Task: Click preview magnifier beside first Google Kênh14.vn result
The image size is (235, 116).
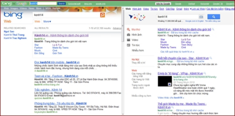Action: pos(213,29)
